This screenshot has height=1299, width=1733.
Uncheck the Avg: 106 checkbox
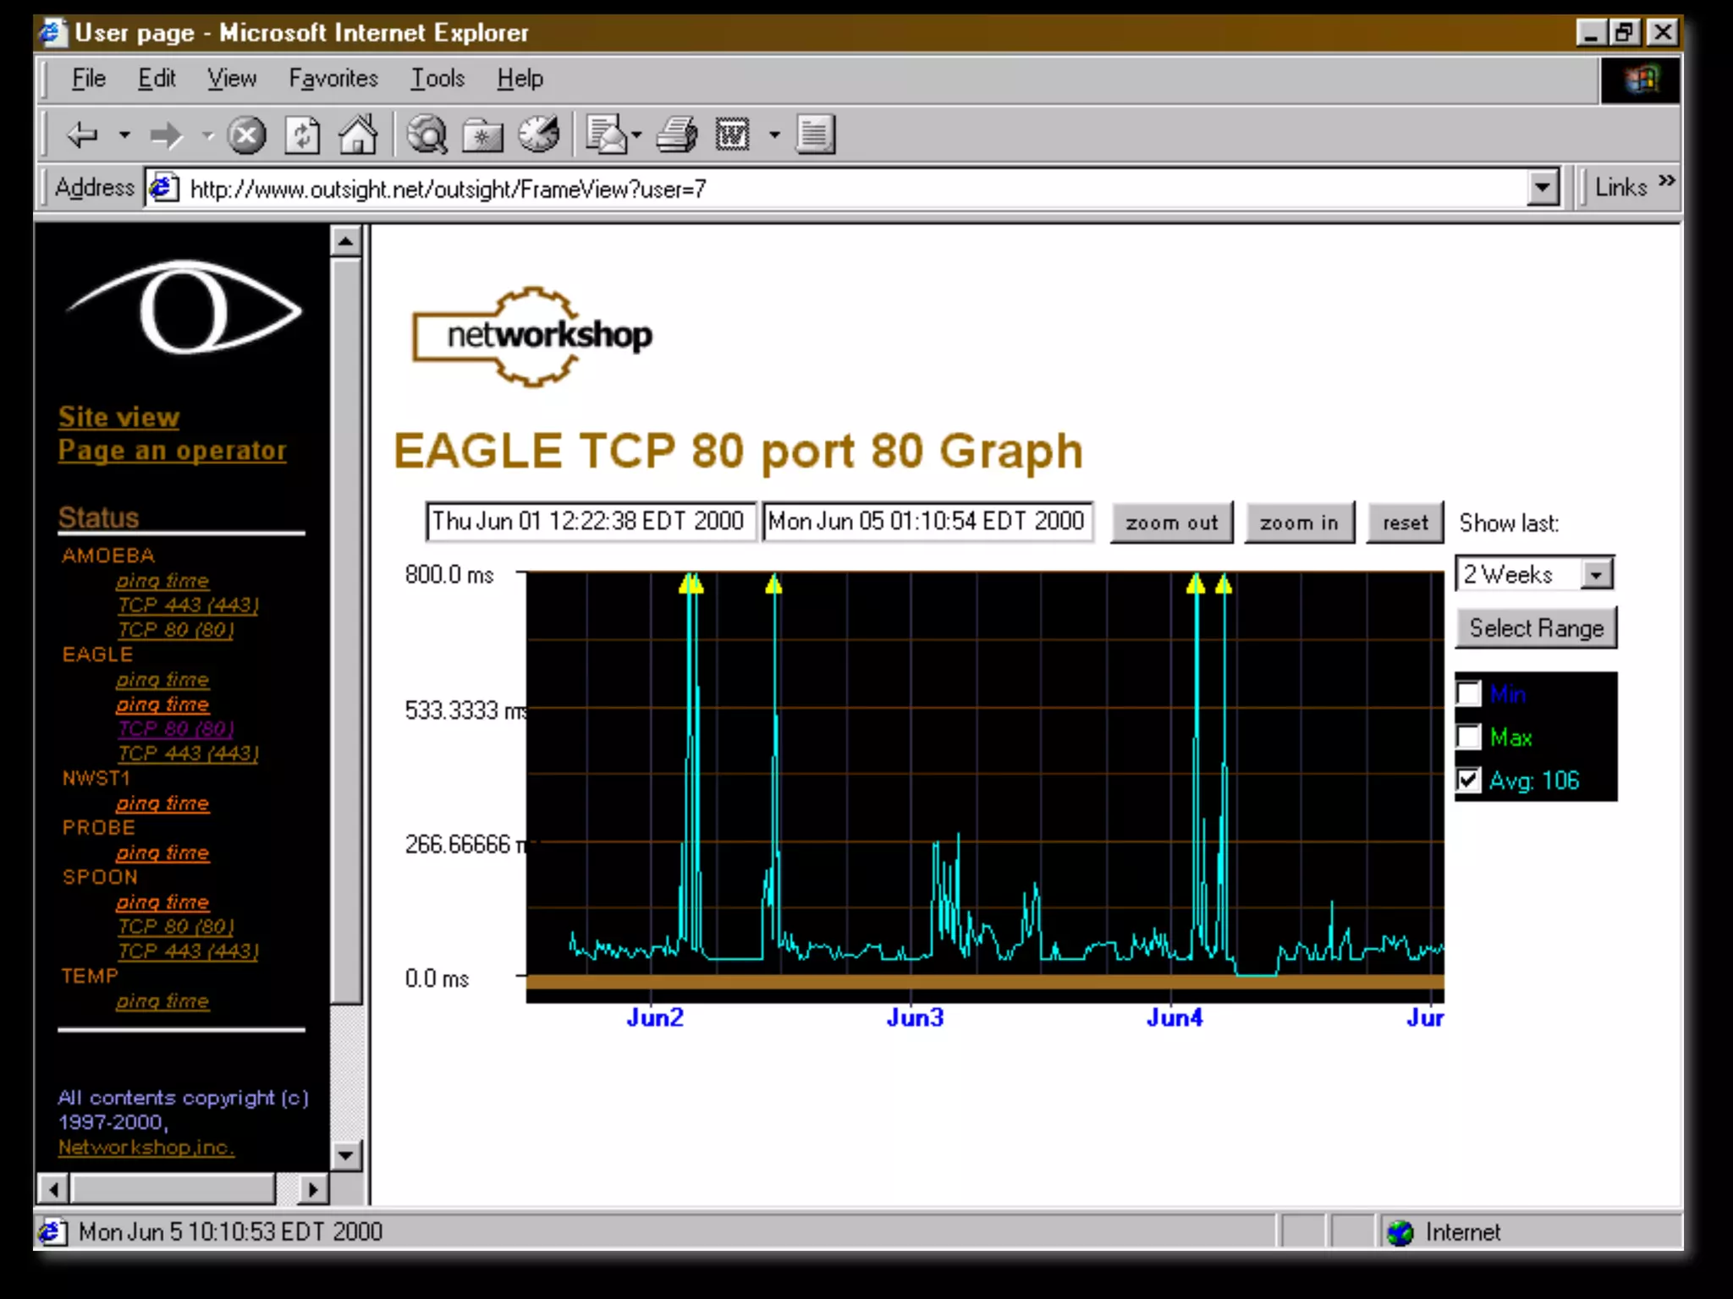coord(1469,781)
